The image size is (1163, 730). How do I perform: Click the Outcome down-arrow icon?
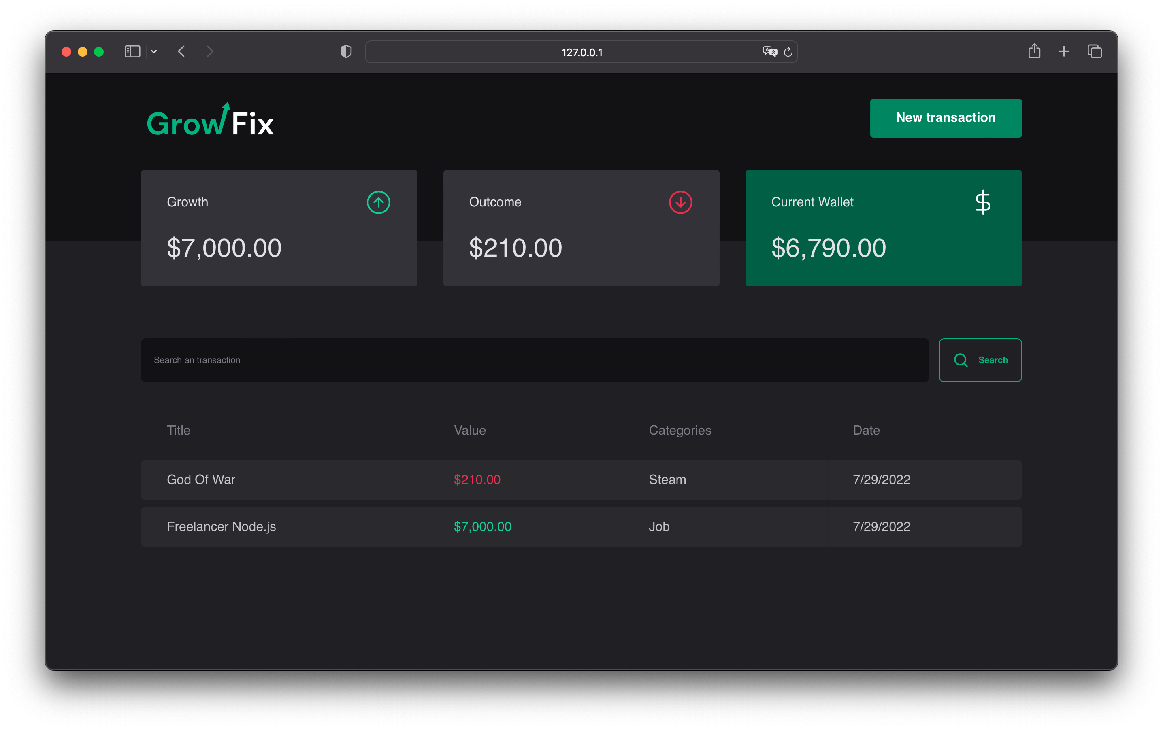tap(680, 202)
